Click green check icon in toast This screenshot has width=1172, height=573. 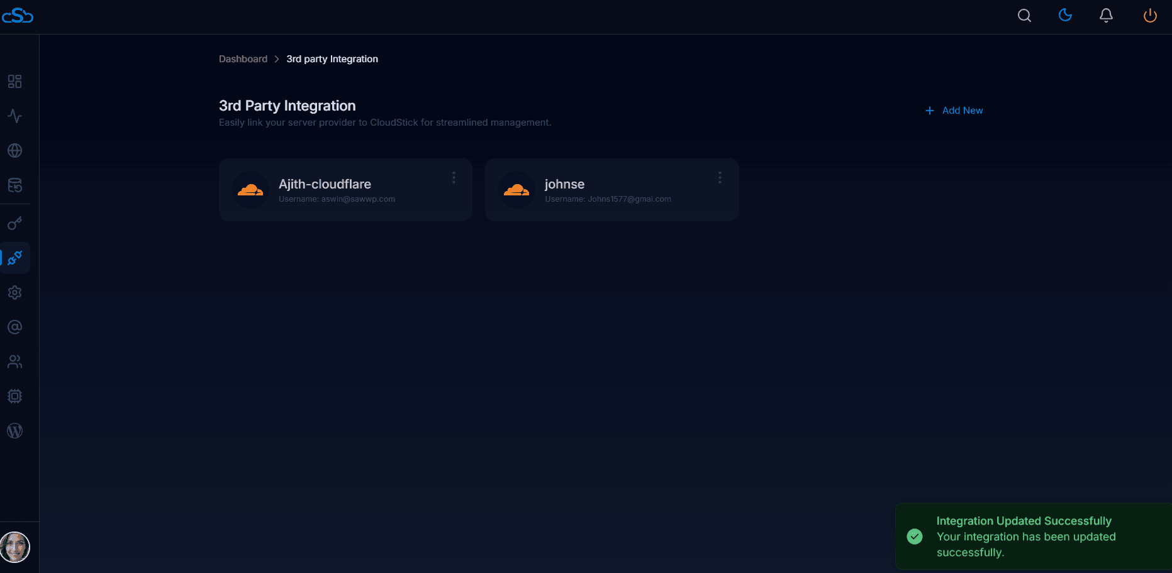[915, 537]
